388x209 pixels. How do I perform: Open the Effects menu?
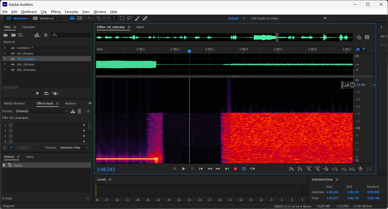[x=56, y=12]
